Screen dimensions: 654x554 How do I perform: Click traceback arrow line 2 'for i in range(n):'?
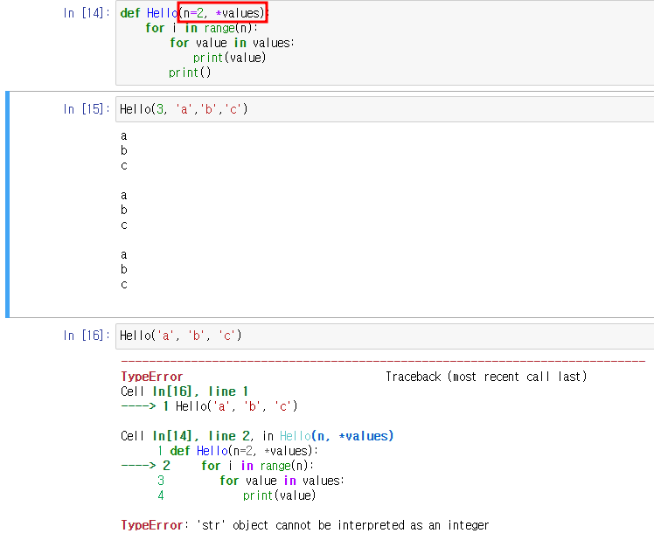218,466
